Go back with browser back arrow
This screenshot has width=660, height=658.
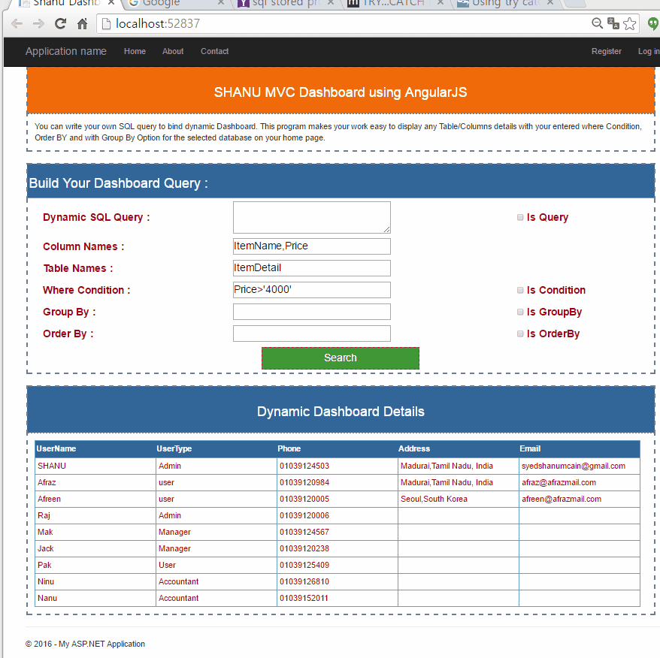pos(17,23)
